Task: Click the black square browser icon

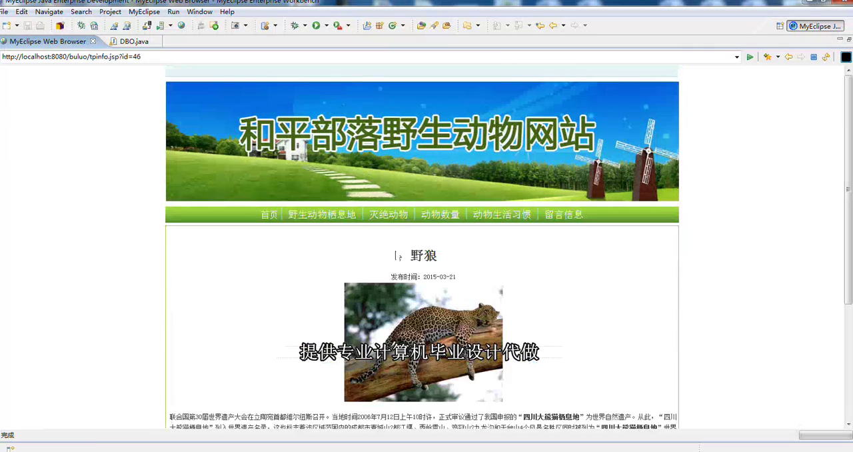Action: tap(846, 57)
